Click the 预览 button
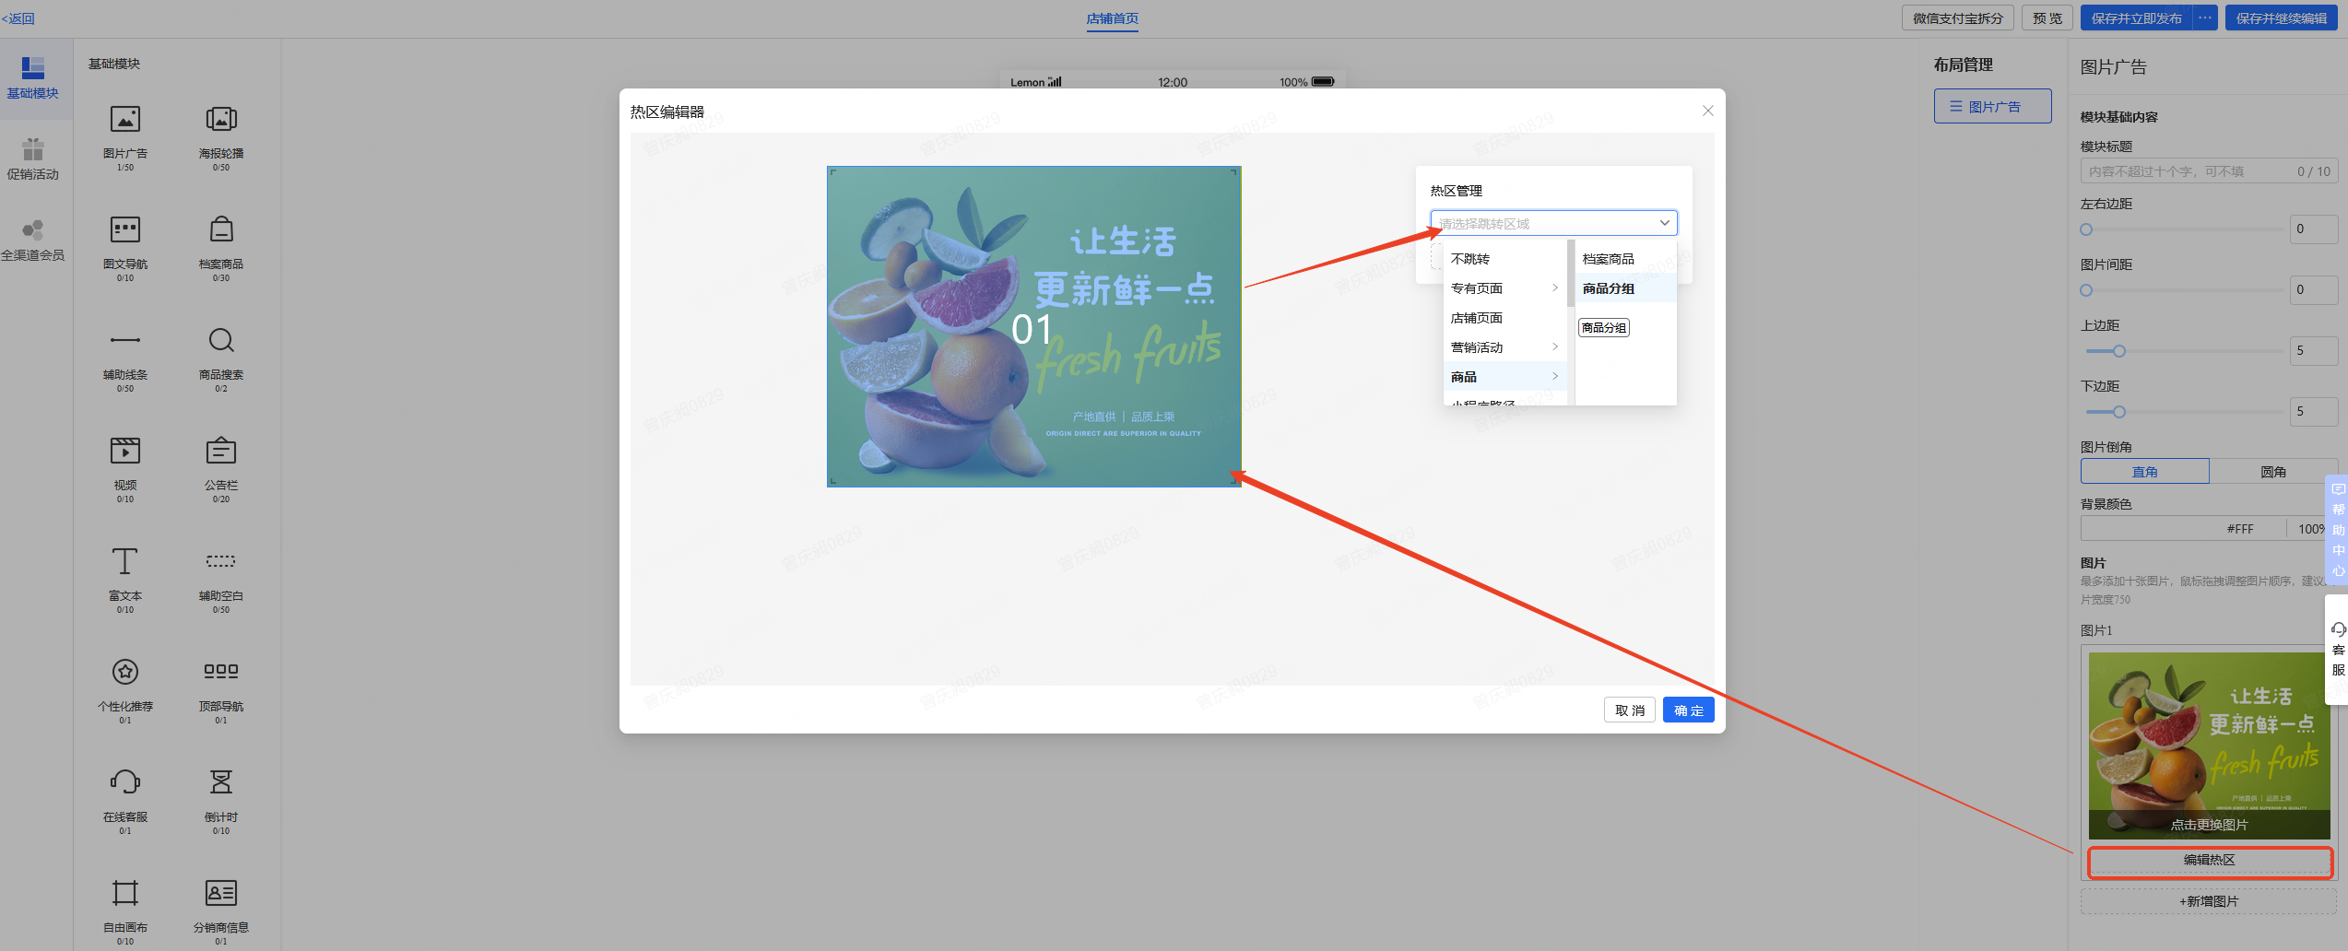 2047,18
